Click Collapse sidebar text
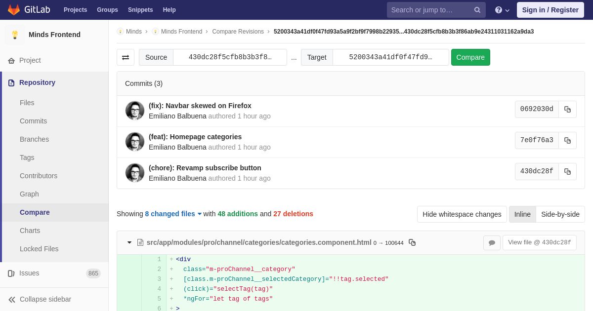This screenshot has height=311, width=593. coord(45,299)
